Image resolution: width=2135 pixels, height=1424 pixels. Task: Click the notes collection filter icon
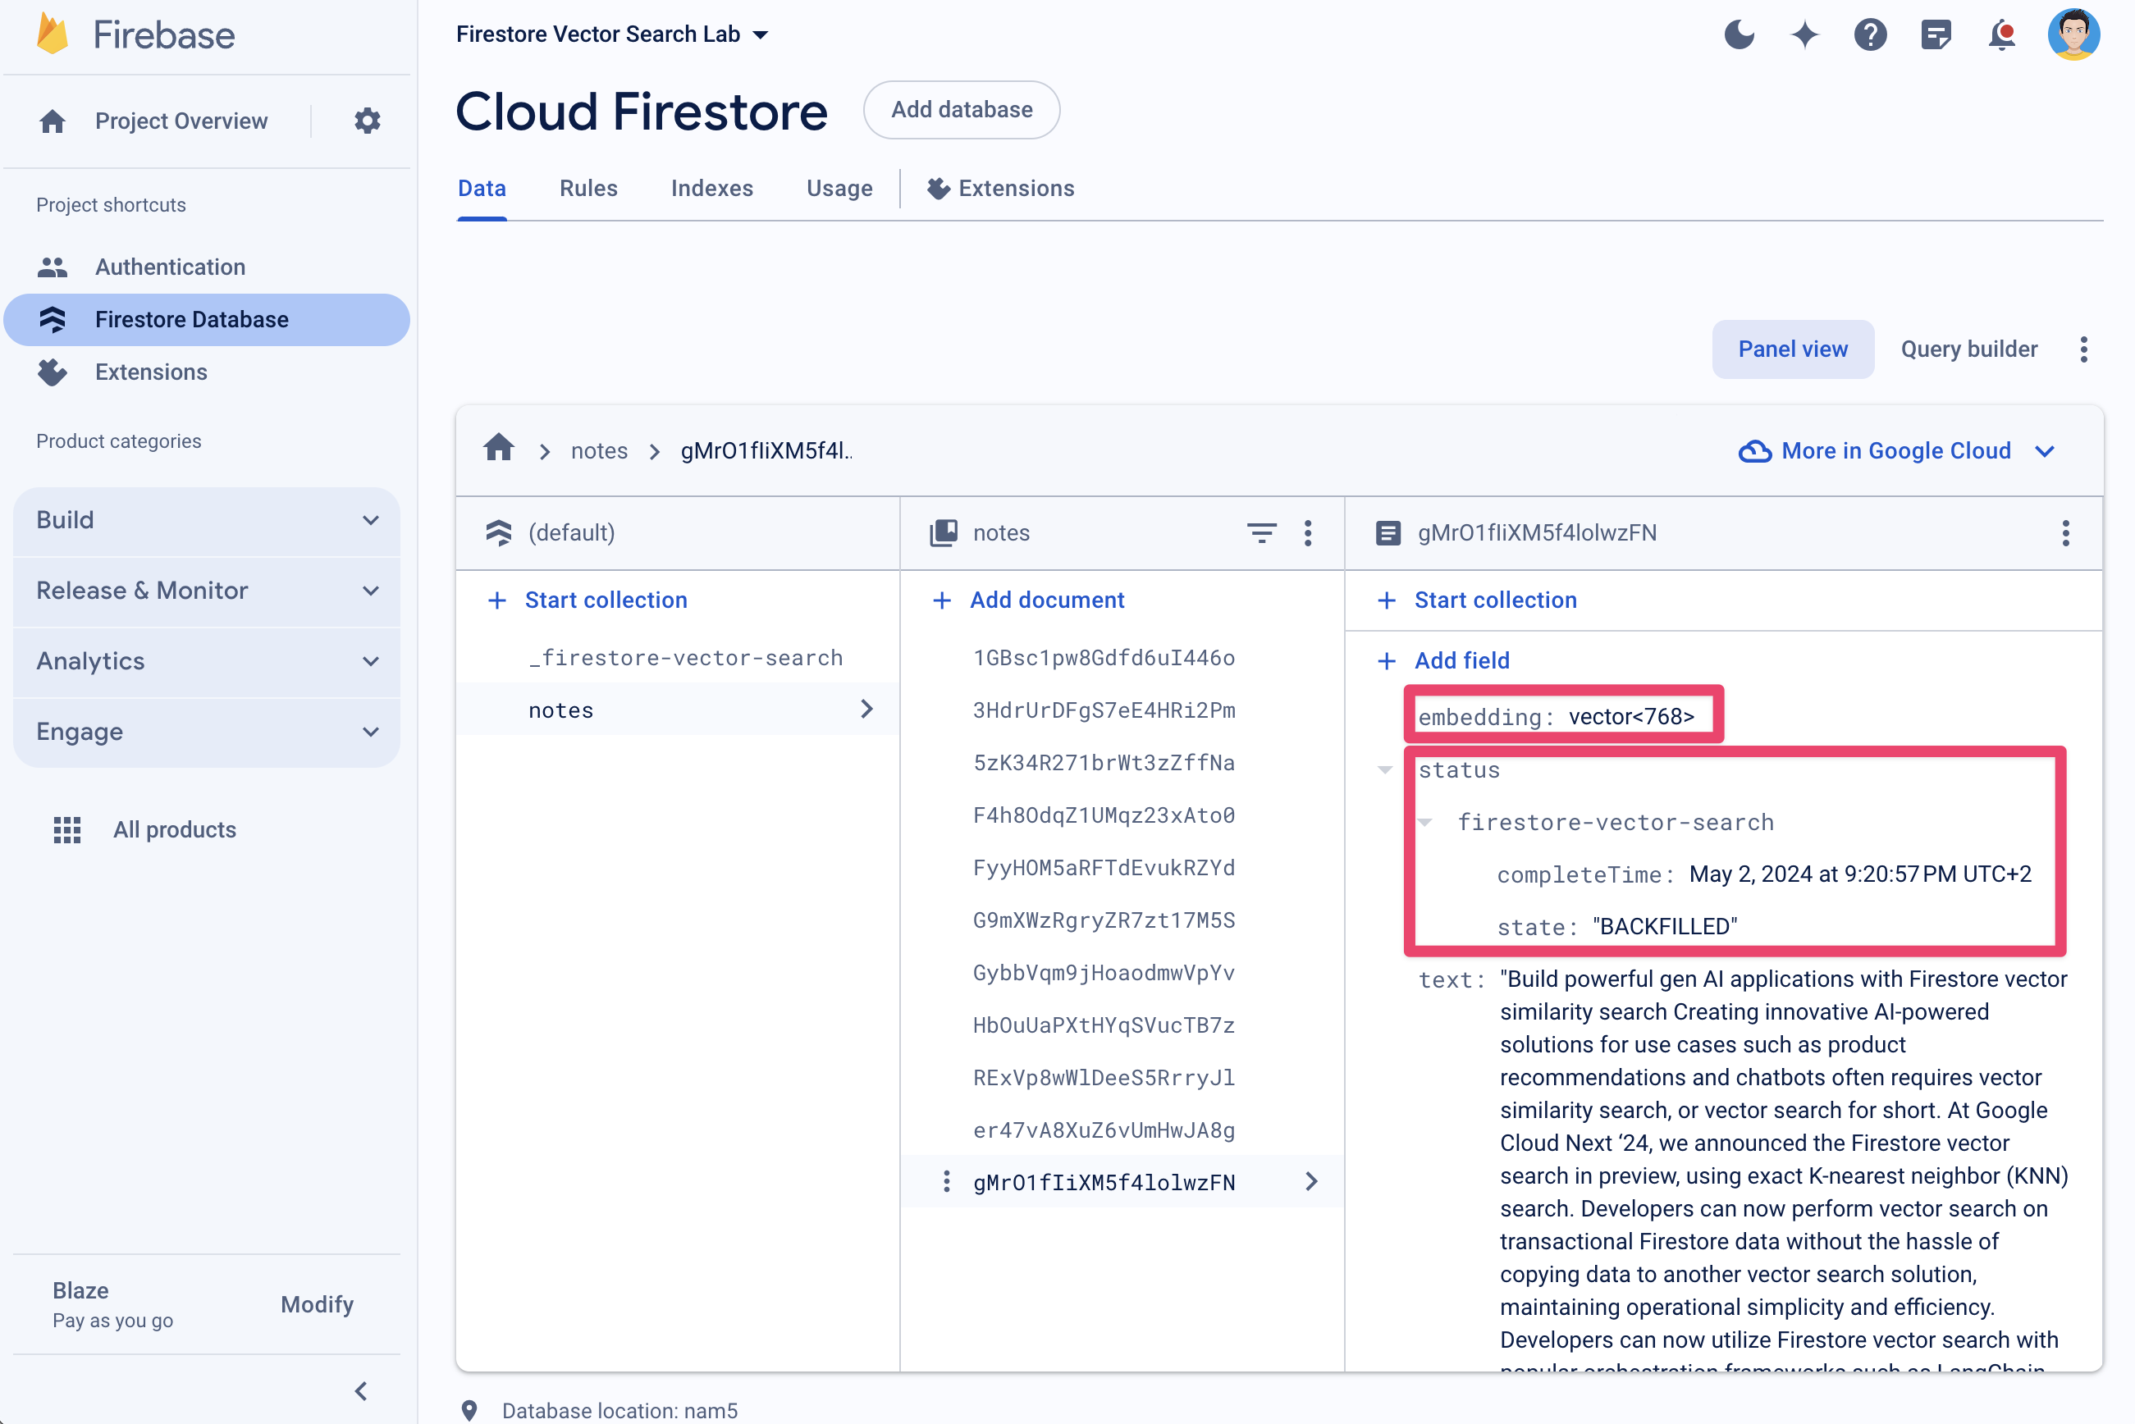point(1264,531)
